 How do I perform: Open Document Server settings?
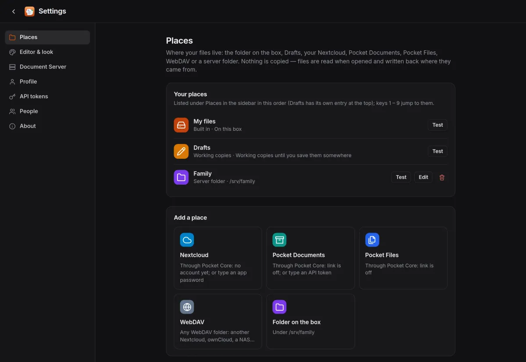(47, 67)
